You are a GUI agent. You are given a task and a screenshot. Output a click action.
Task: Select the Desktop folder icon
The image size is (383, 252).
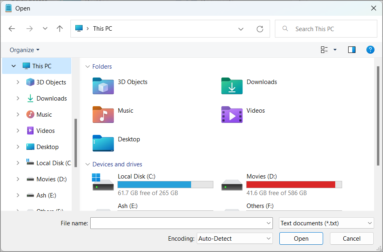tap(103, 143)
